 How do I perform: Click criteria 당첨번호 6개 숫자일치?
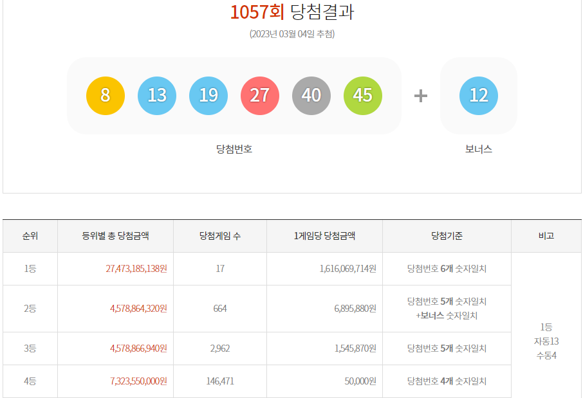(447, 269)
